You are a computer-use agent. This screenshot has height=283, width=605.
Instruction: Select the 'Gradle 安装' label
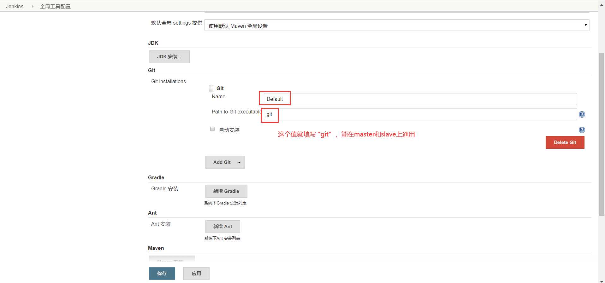165,188
